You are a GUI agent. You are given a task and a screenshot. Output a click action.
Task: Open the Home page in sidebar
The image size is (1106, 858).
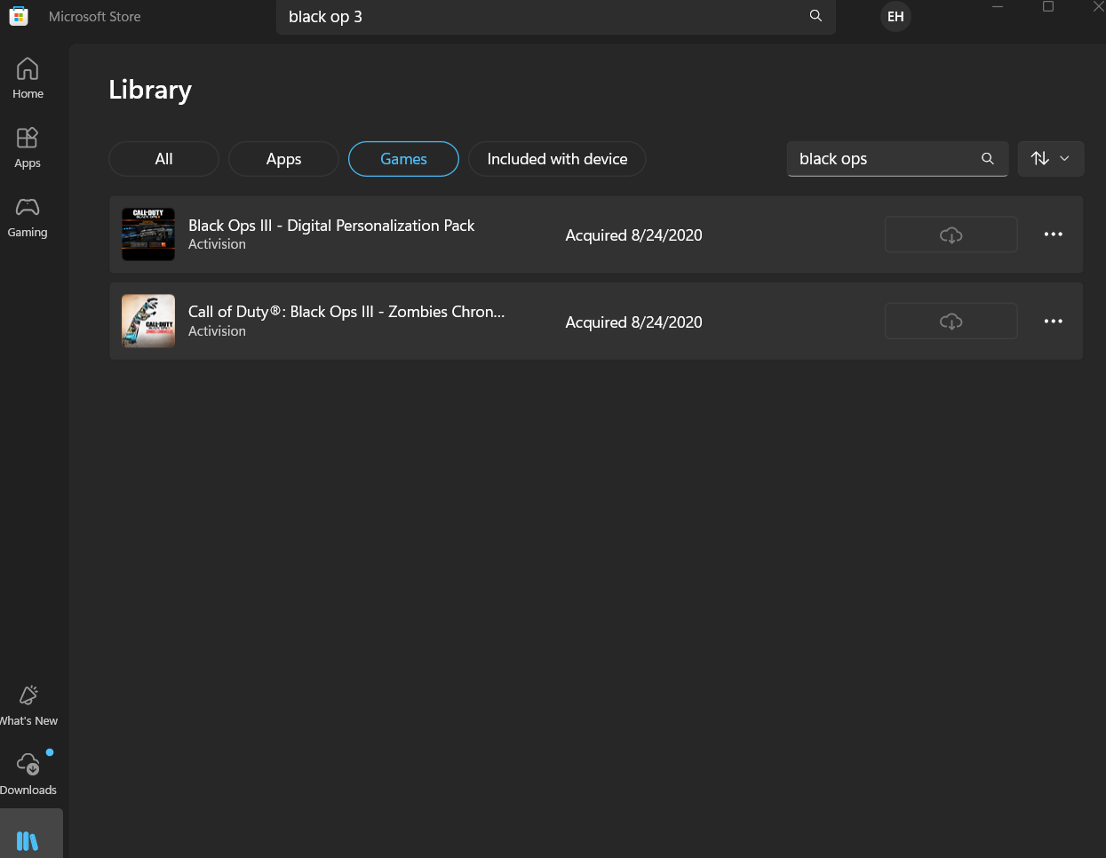pyautogui.click(x=28, y=78)
